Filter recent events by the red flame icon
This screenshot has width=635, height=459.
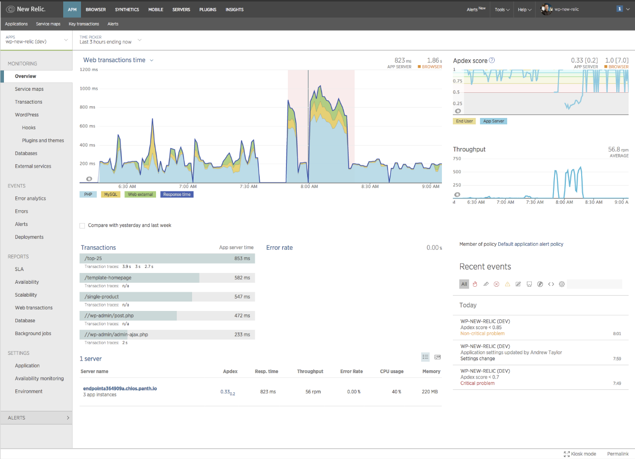475,284
